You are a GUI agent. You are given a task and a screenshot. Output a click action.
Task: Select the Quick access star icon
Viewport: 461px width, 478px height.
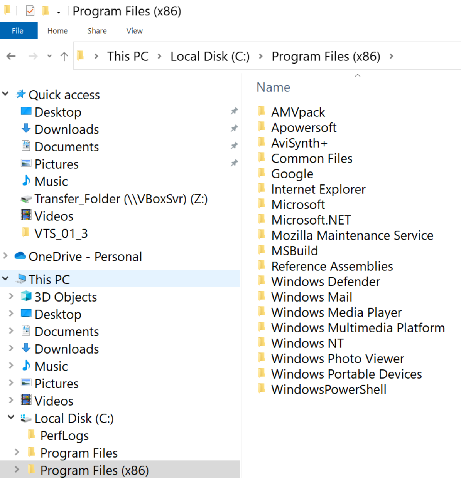[x=21, y=94]
